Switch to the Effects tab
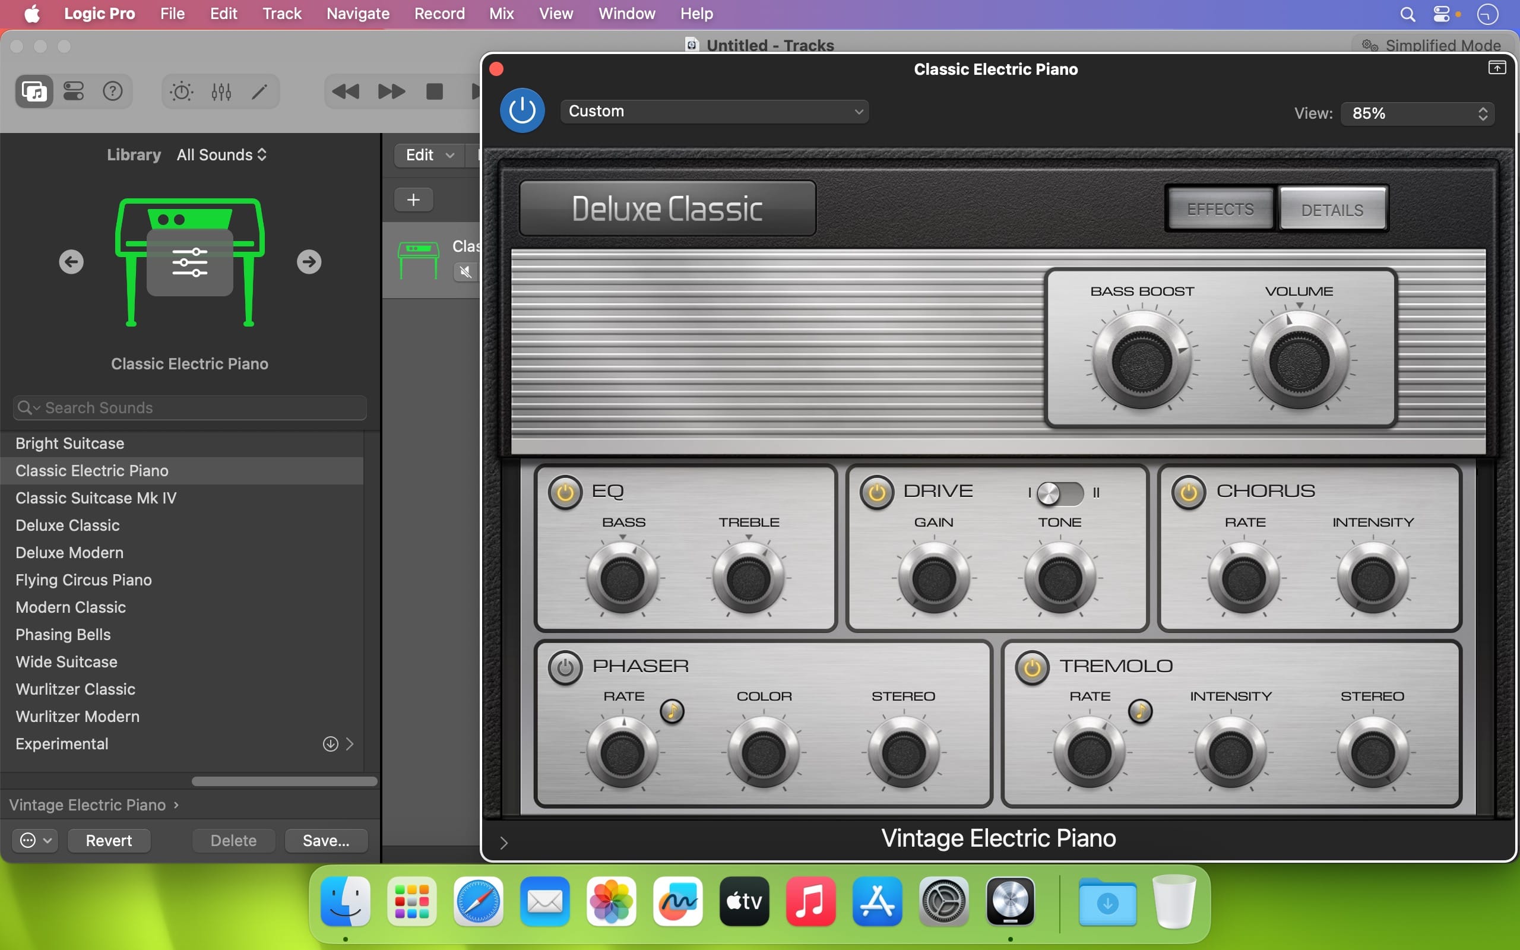The image size is (1520, 950). tap(1220, 209)
